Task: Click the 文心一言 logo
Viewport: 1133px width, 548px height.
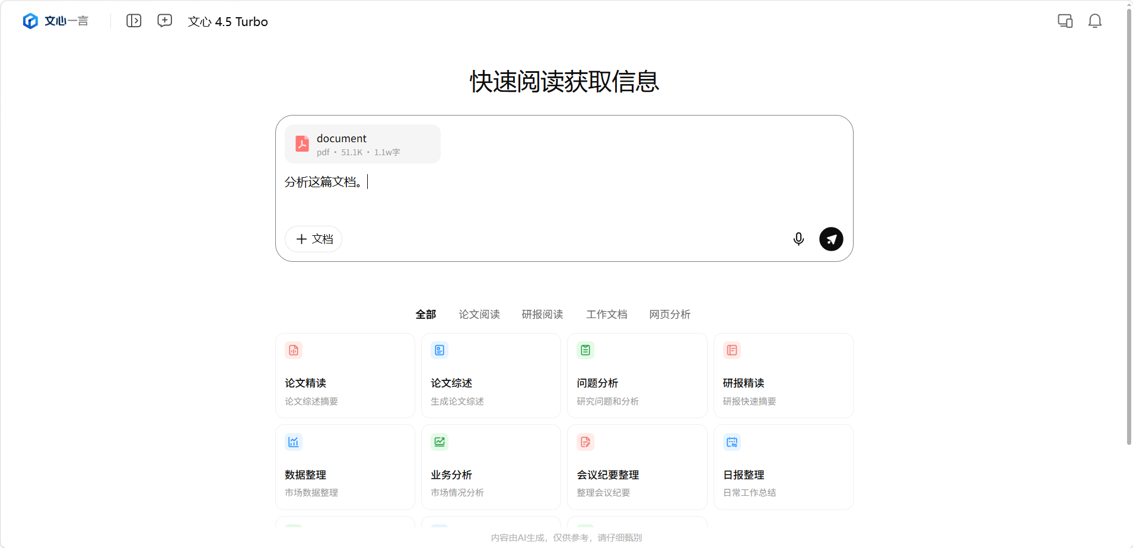Action: pyautogui.click(x=55, y=21)
